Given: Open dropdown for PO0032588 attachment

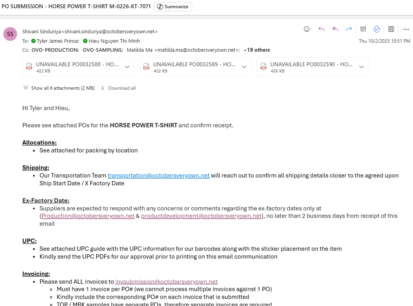Looking at the screenshot, I should [127, 67].
